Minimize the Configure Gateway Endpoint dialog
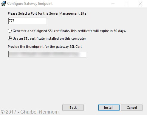 113,4
